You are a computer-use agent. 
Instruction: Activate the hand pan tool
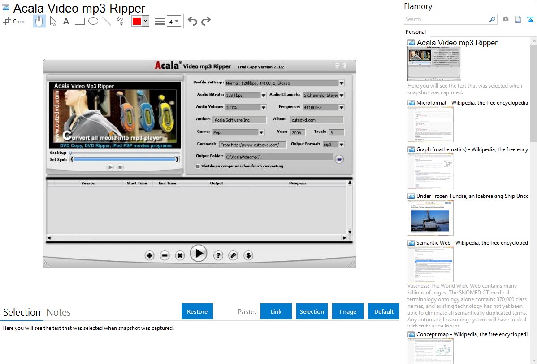pos(39,21)
